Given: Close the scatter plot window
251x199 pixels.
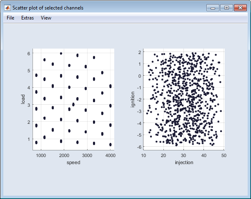Looking at the screenshot, I should click(x=241, y=8).
